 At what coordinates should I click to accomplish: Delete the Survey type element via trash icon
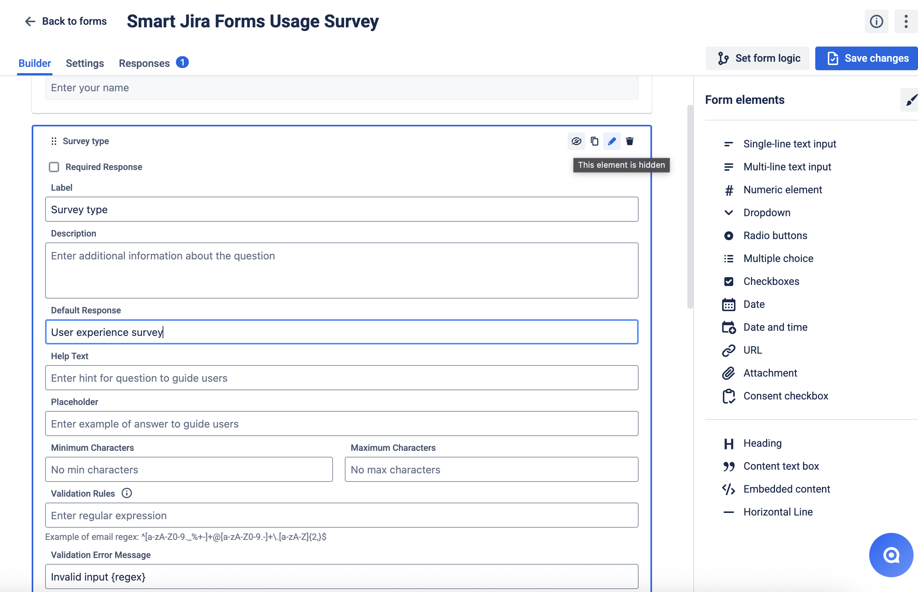tap(629, 141)
